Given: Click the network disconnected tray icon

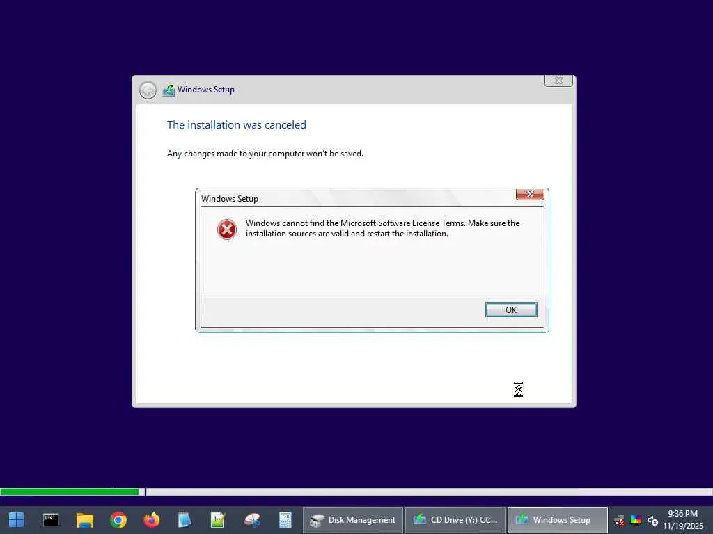Looking at the screenshot, I should coord(619,520).
